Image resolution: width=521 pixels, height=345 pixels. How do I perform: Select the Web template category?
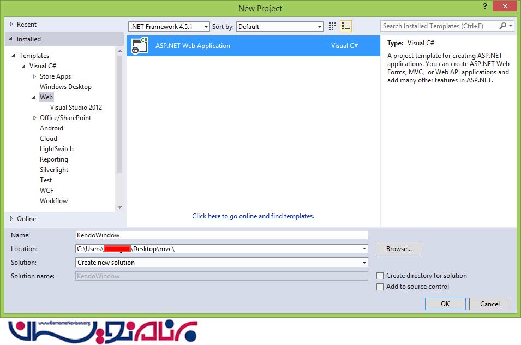(x=46, y=97)
